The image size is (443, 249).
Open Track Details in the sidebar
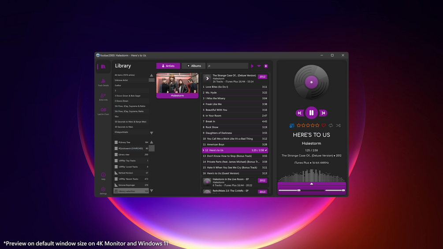(x=103, y=82)
